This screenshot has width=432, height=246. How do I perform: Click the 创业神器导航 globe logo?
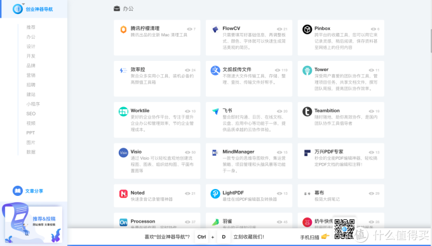click(18, 9)
